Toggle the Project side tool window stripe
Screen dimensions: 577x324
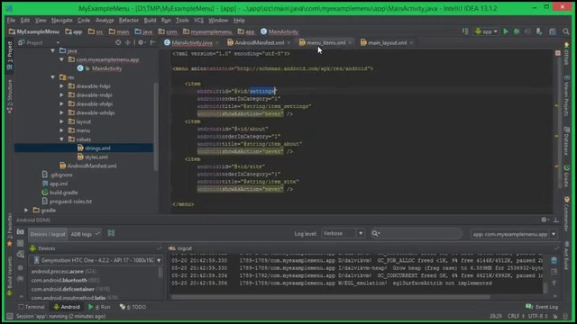[10, 56]
